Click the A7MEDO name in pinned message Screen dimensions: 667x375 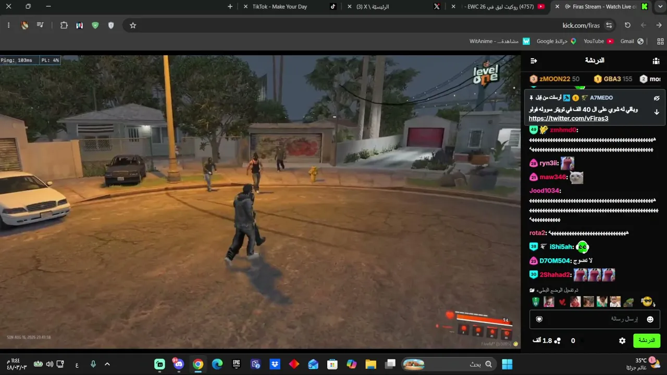click(601, 98)
